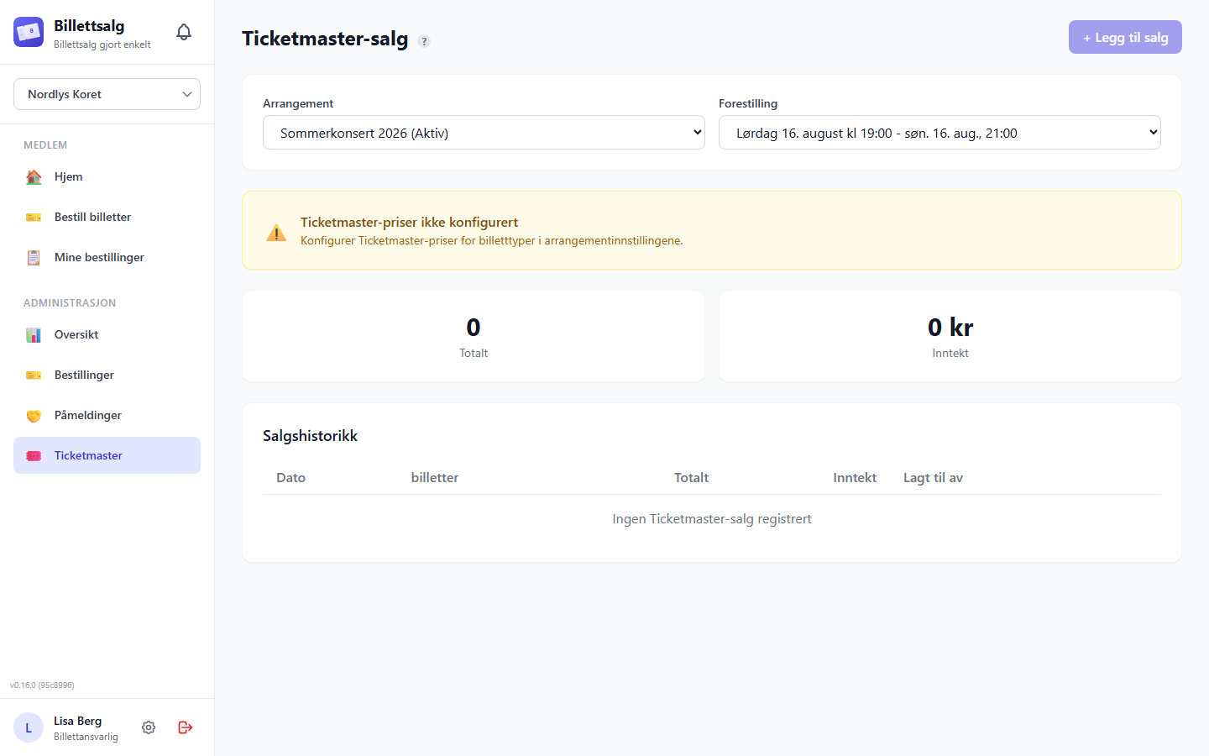This screenshot has width=1209, height=756.
Task: Click the Lisa Berg avatar circle
Action: (x=29, y=727)
